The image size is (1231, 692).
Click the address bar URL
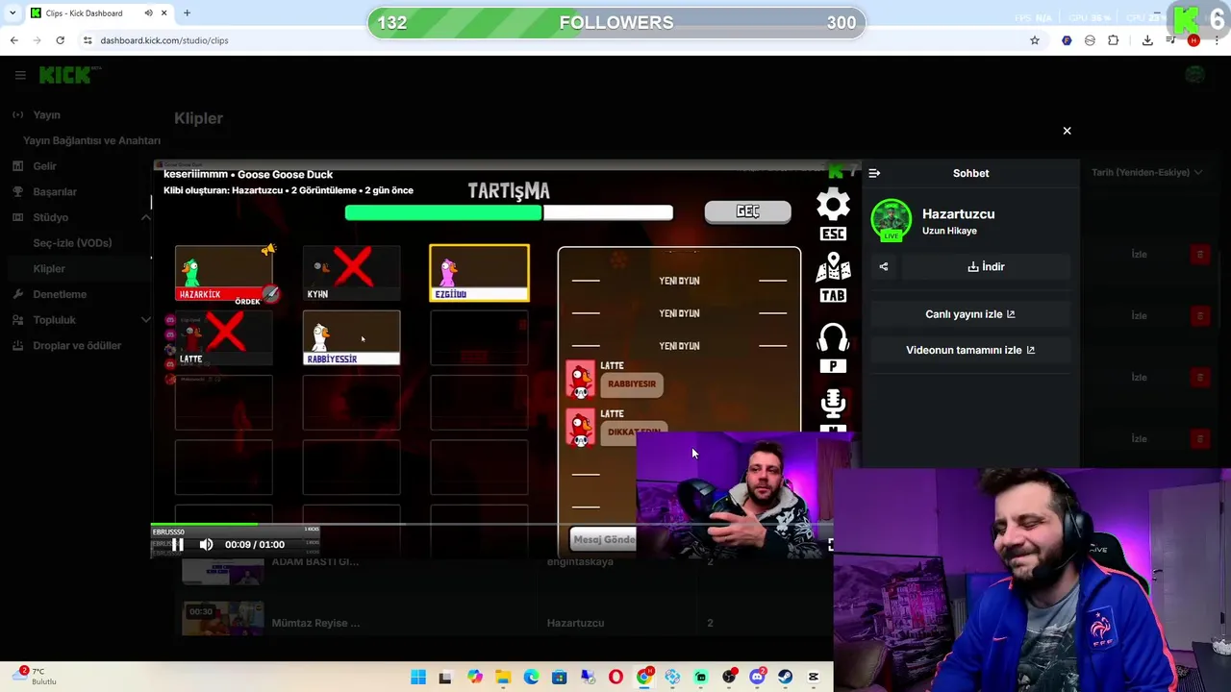coord(164,40)
